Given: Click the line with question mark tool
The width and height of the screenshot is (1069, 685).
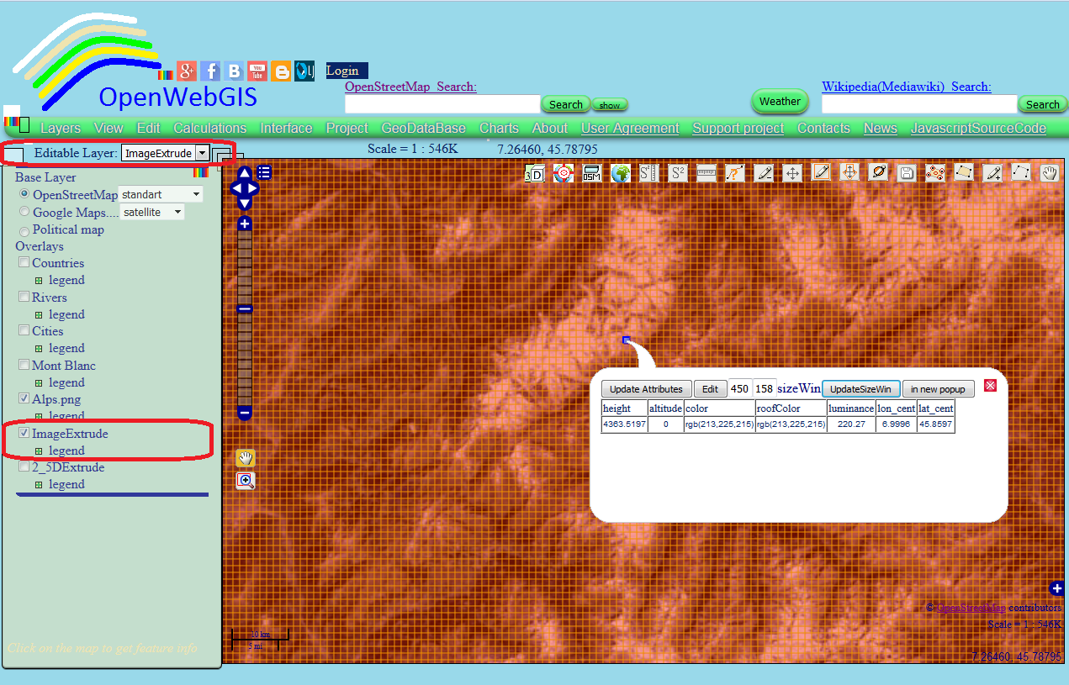Looking at the screenshot, I should click(735, 173).
